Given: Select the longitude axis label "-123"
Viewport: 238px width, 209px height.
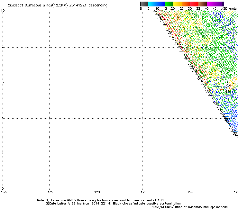Looking at the screenshot, I should [189, 192].
